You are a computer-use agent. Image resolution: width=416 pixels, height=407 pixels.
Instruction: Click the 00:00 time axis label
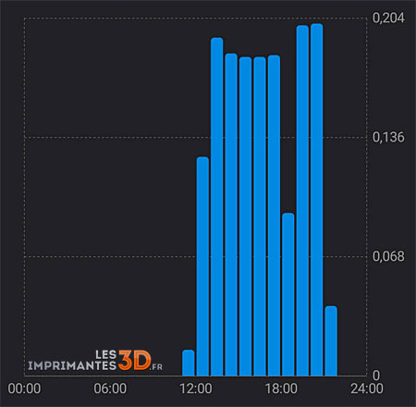point(24,388)
